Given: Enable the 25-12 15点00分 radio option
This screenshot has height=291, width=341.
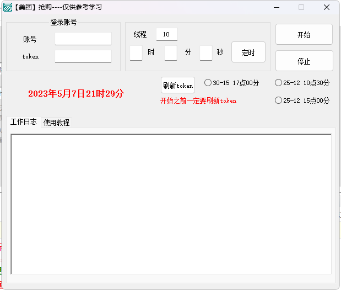Looking at the screenshot, I should 278,100.
